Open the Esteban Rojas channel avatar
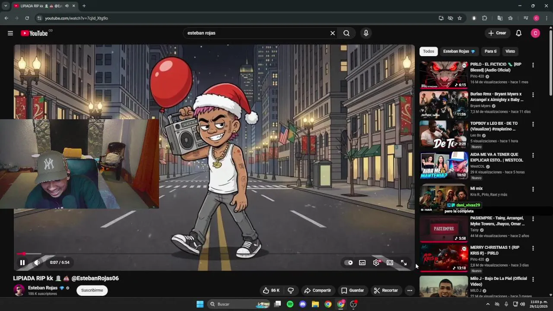 (x=19, y=290)
